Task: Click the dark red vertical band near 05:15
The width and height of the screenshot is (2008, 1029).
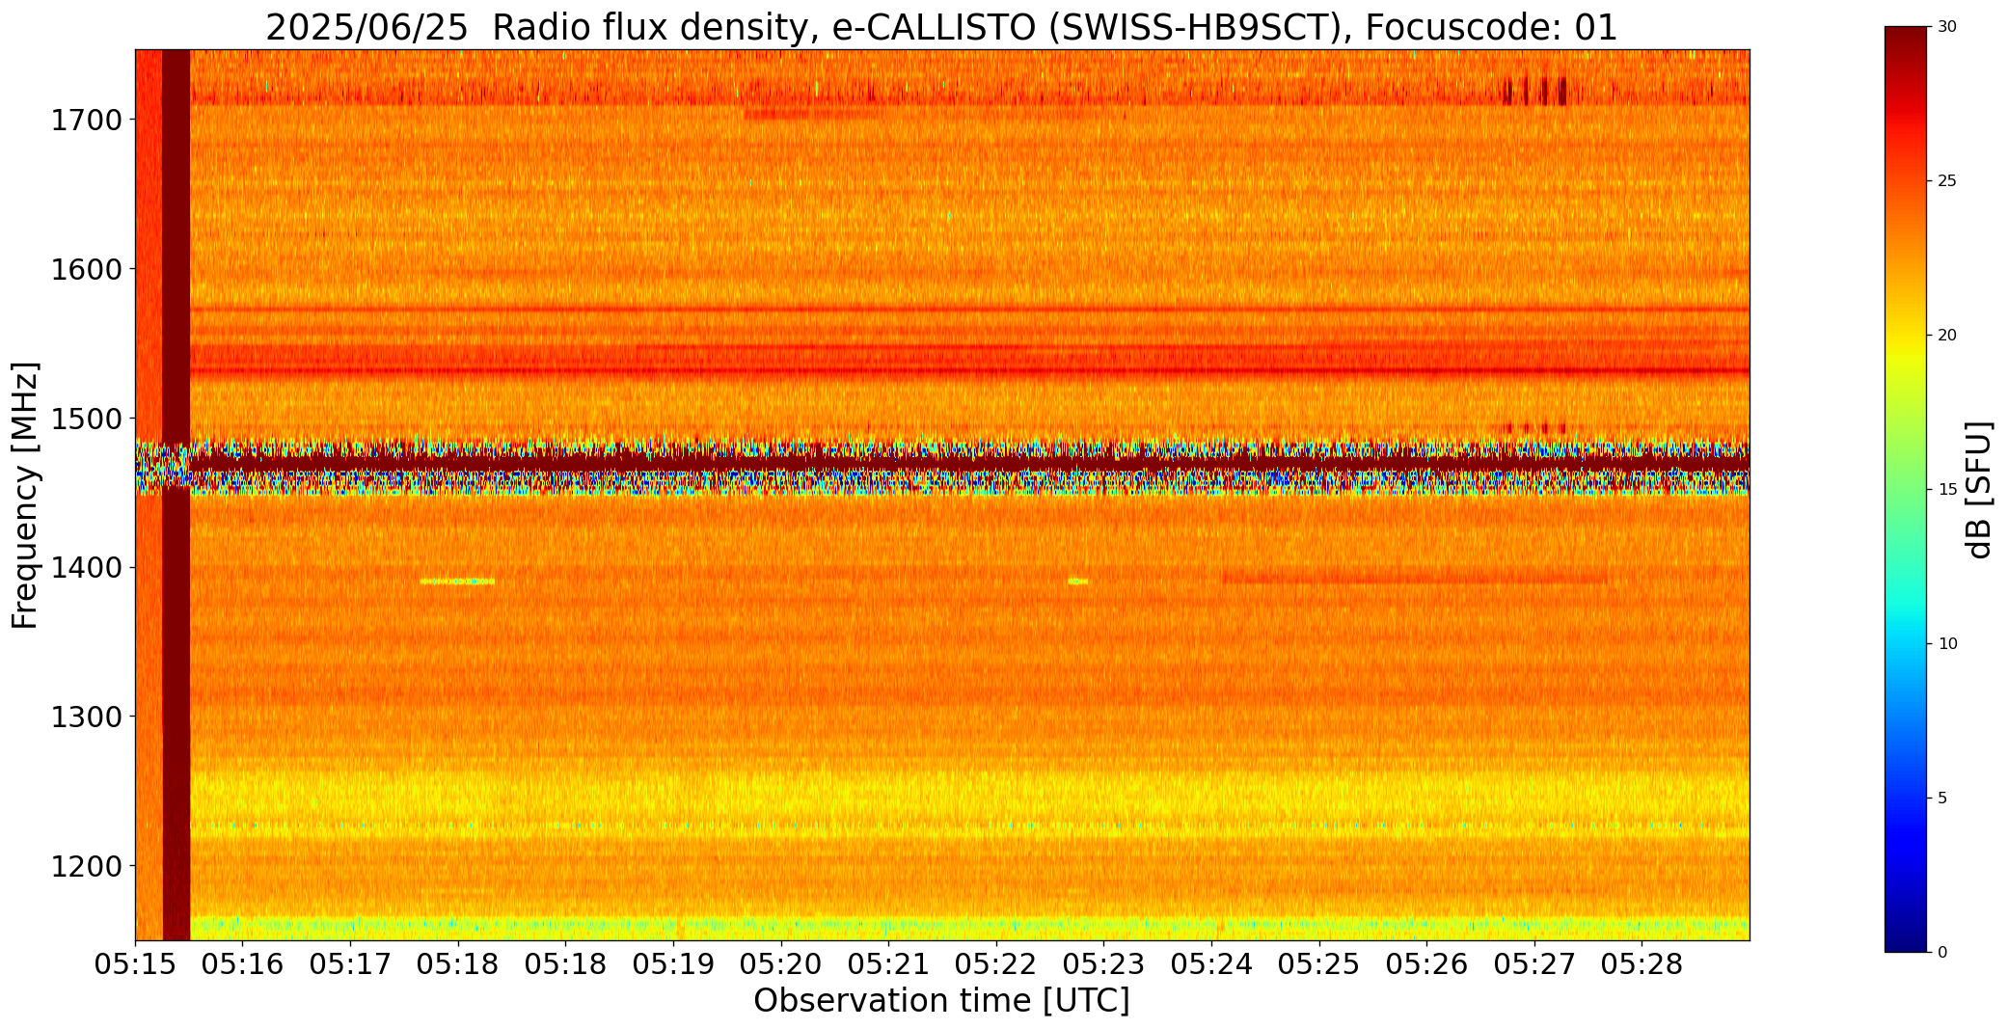Action: (x=176, y=495)
